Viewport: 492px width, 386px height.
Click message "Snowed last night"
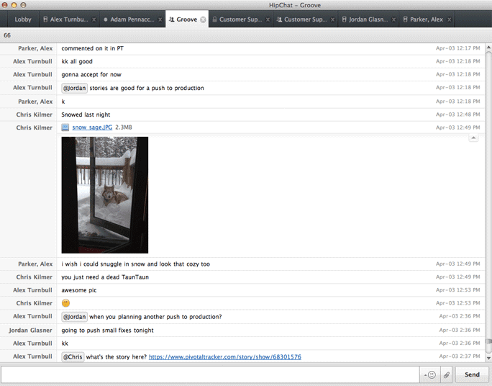[x=86, y=115]
